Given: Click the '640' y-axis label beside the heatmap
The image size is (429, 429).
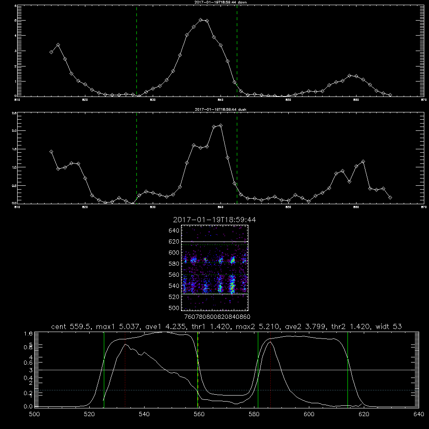Looking at the screenshot, I should (174, 231).
